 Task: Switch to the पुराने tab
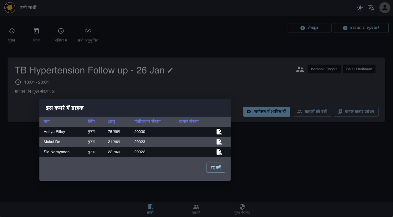12,35
